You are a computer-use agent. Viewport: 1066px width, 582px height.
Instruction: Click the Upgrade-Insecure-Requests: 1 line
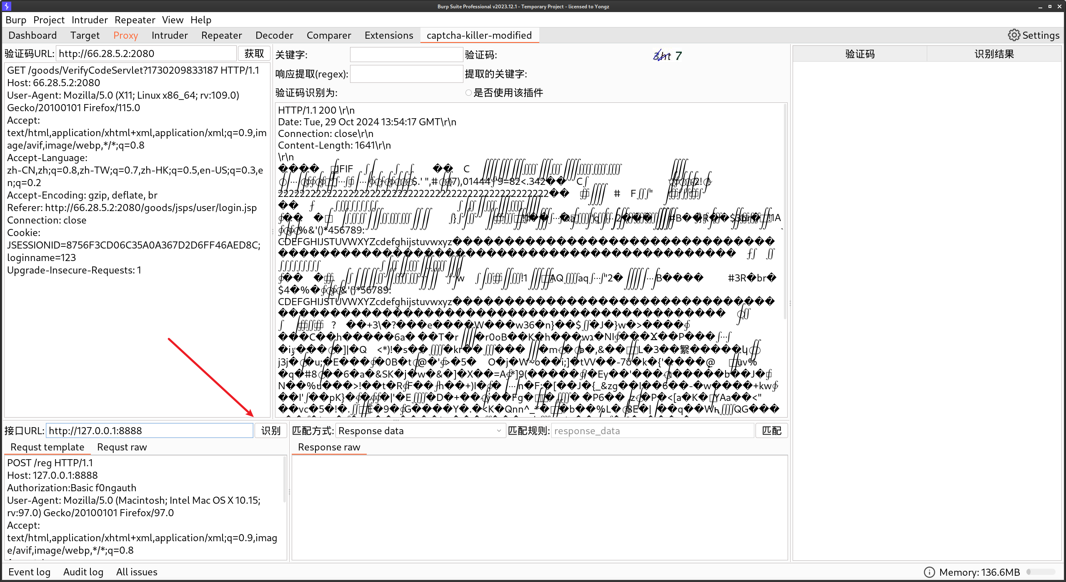[74, 270]
